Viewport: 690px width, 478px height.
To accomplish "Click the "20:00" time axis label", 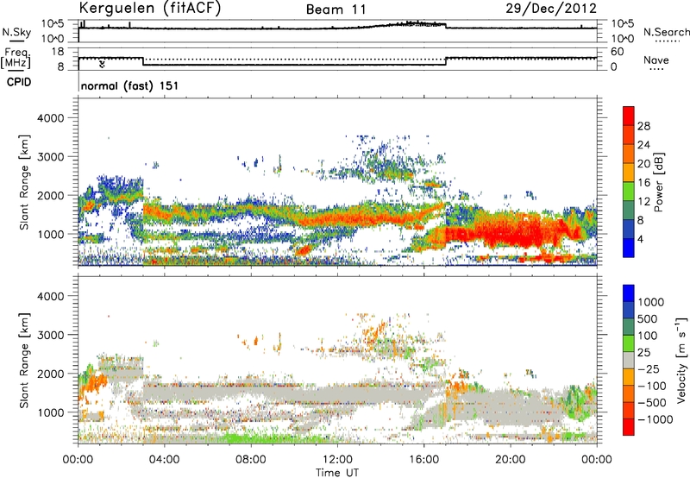I will tap(511, 460).
